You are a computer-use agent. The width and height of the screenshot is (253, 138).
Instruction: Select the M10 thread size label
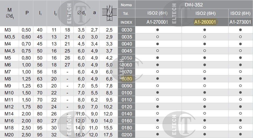9,93
